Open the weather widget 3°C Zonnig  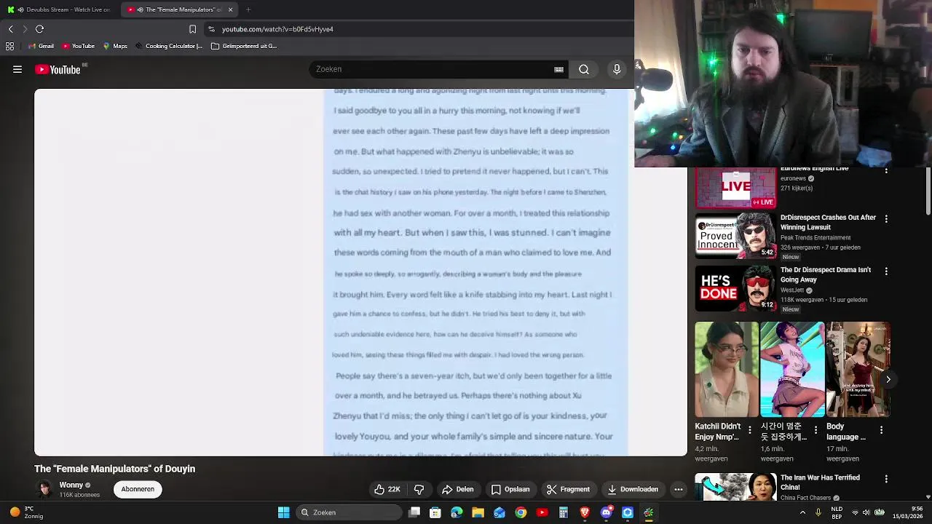pos(26,512)
